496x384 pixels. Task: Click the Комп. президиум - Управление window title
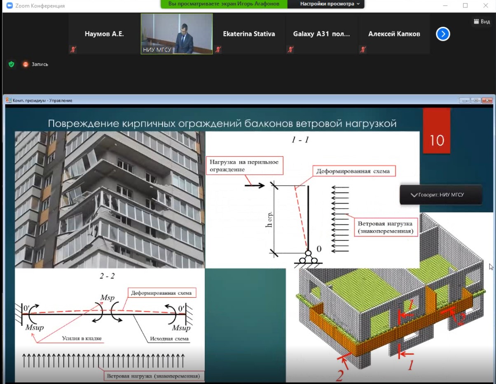[42, 100]
